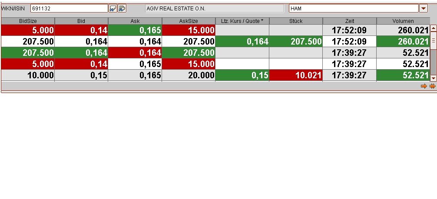Click the 10.000 BidSize cell
The width and height of the screenshot is (437, 199).
click(28, 75)
